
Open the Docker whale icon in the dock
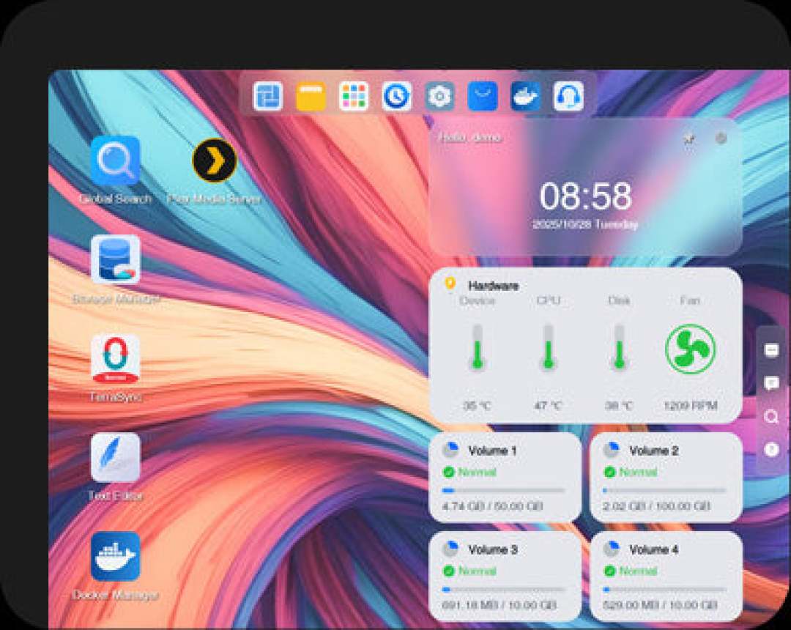point(526,96)
